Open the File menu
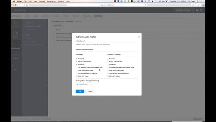 (25, 1)
